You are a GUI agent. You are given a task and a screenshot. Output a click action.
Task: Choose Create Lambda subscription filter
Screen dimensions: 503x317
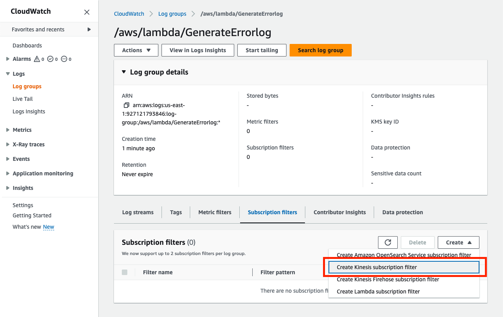[x=404, y=291]
